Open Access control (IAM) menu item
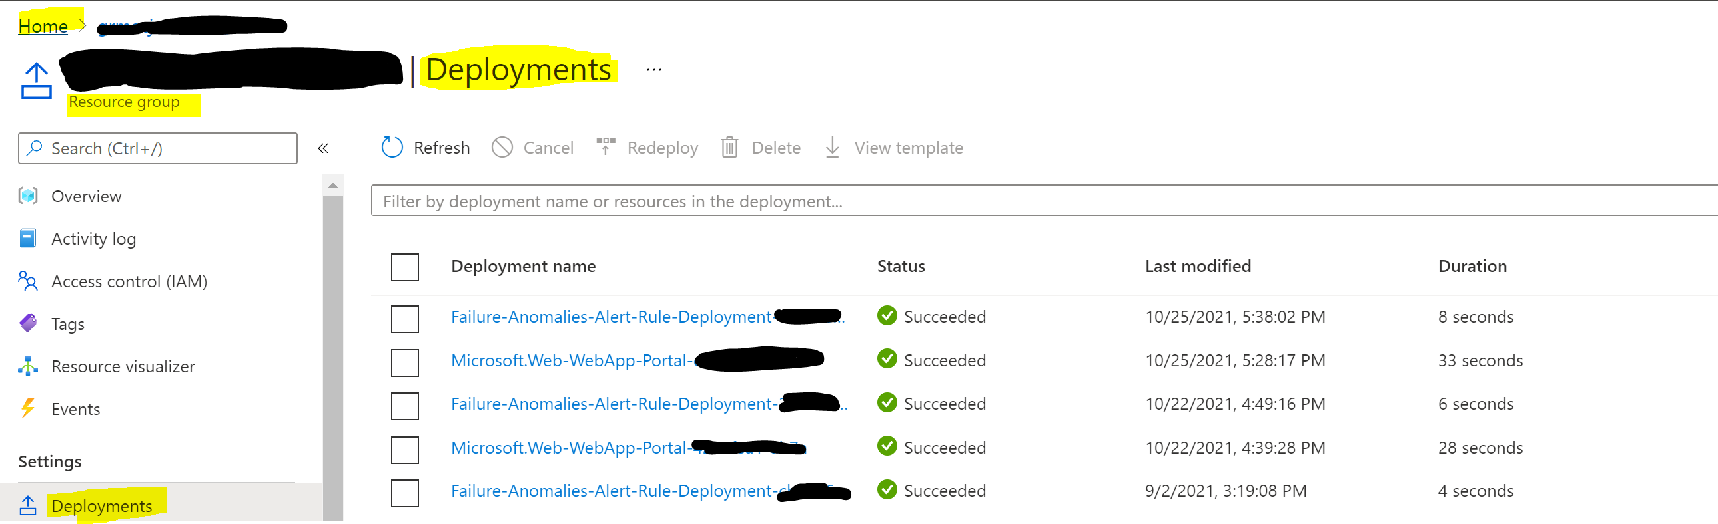 (x=129, y=282)
